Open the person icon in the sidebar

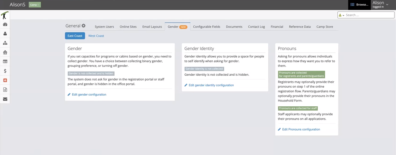5,34
